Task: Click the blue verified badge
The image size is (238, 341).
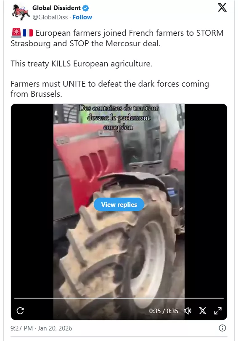Action: pos(85,8)
